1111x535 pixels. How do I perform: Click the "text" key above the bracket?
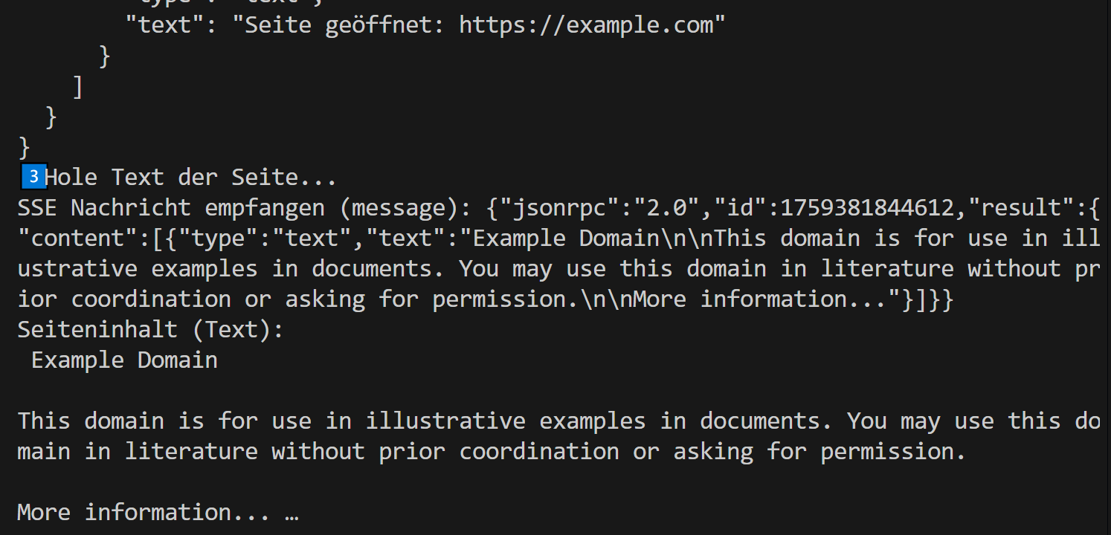164,25
